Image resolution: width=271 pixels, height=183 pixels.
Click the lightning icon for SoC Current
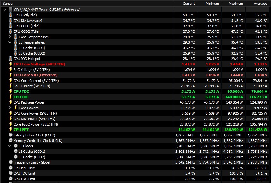[10, 86]
